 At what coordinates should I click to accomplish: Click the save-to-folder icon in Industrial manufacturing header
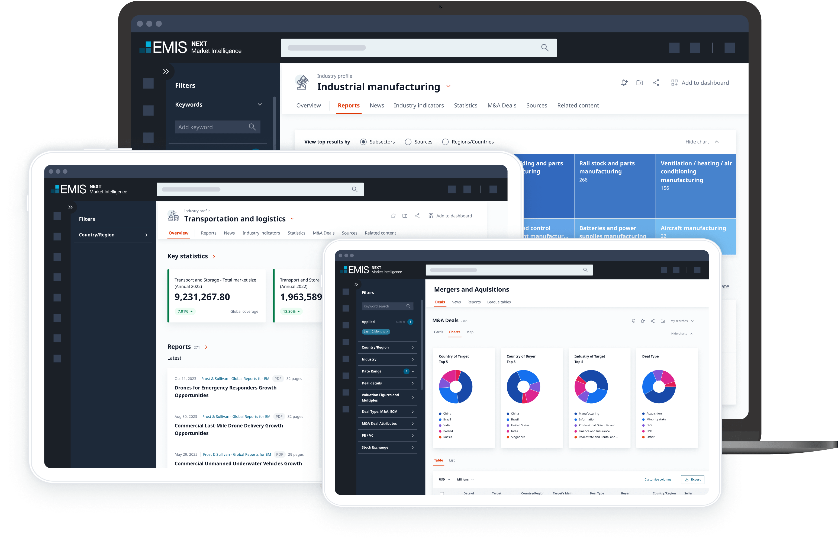(640, 83)
